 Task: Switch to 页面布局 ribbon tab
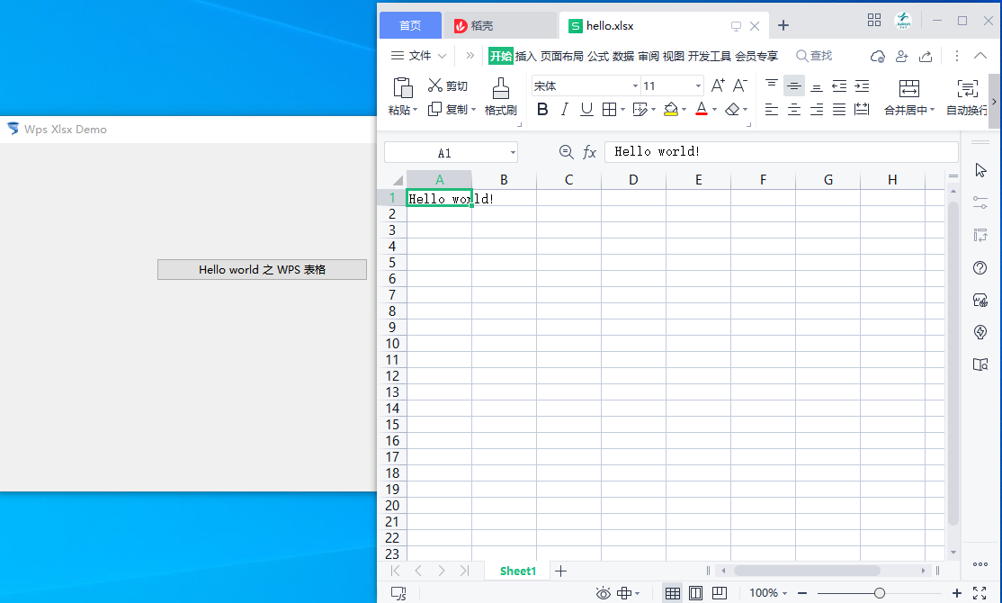click(561, 57)
